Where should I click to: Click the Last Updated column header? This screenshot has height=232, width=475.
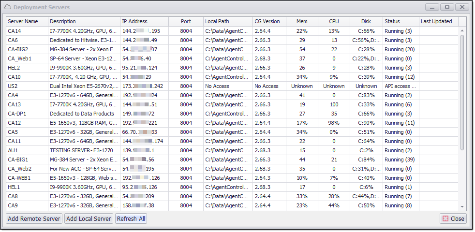click(x=438, y=21)
